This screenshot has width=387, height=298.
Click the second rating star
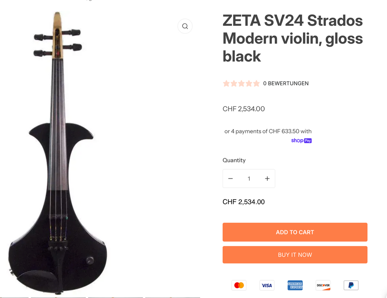tap(234, 83)
